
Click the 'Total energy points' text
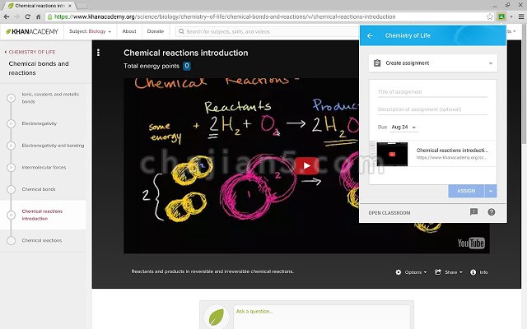coord(152,66)
